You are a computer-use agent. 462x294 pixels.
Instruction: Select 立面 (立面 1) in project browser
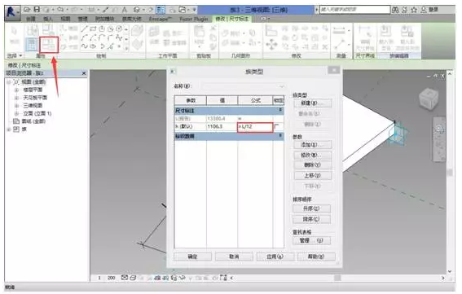click(x=37, y=113)
